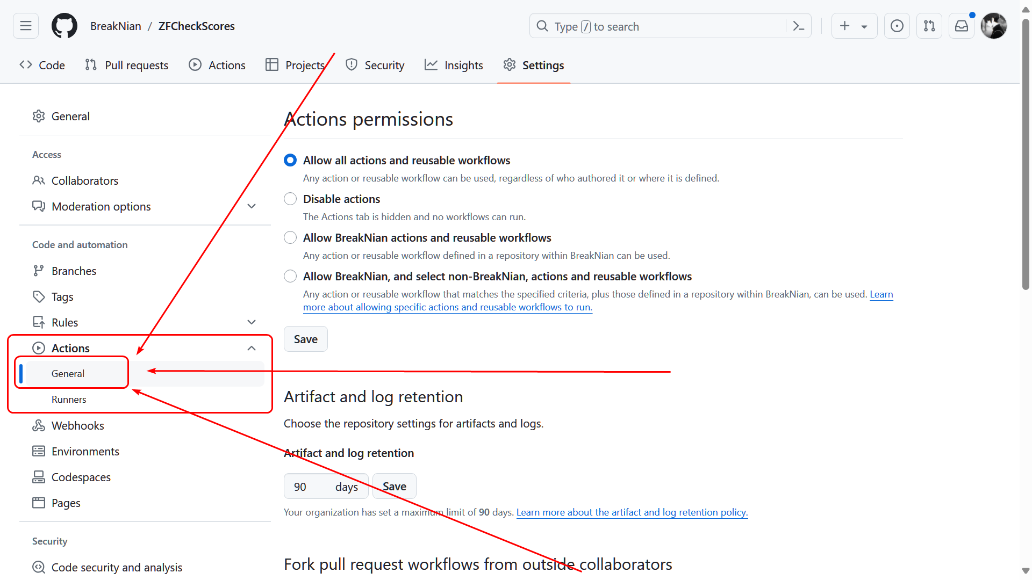Open the pull requests icon in header
Image resolution: width=1032 pixels, height=580 pixels.
pos(929,26)
